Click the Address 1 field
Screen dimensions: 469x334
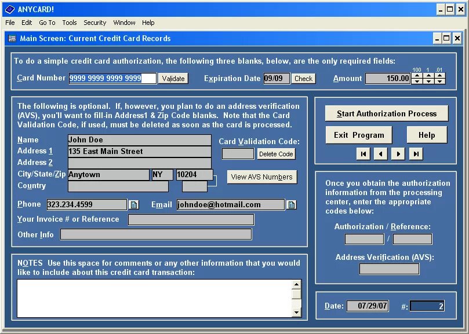pyautogui.click(x=139, y=152)
